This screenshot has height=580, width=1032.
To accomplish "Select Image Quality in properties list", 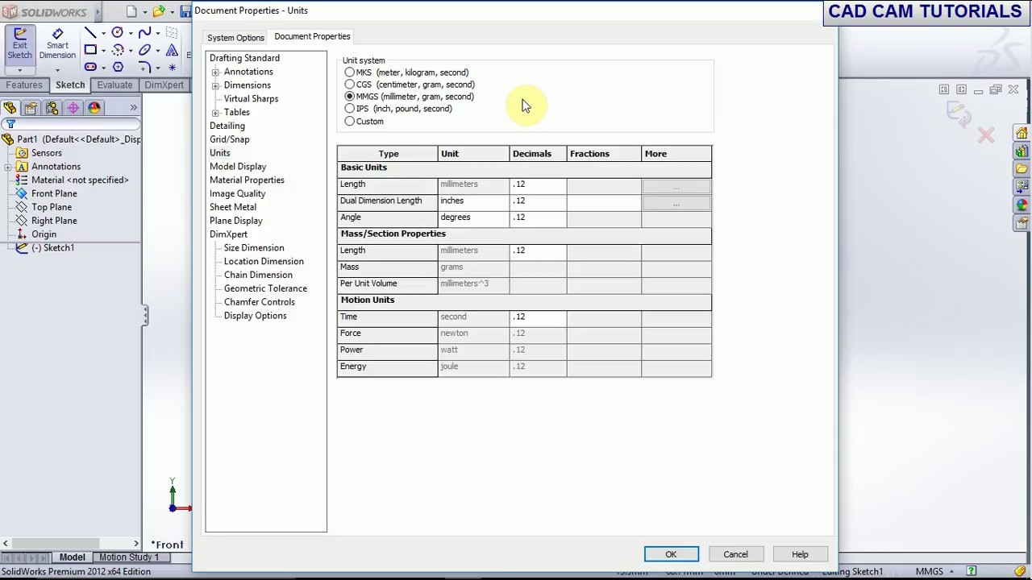I will pos(237,193).
